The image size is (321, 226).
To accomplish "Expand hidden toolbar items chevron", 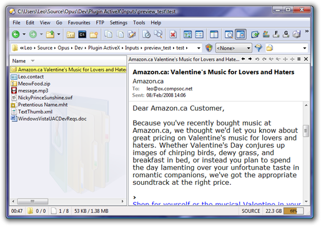I will click(307, 31).
